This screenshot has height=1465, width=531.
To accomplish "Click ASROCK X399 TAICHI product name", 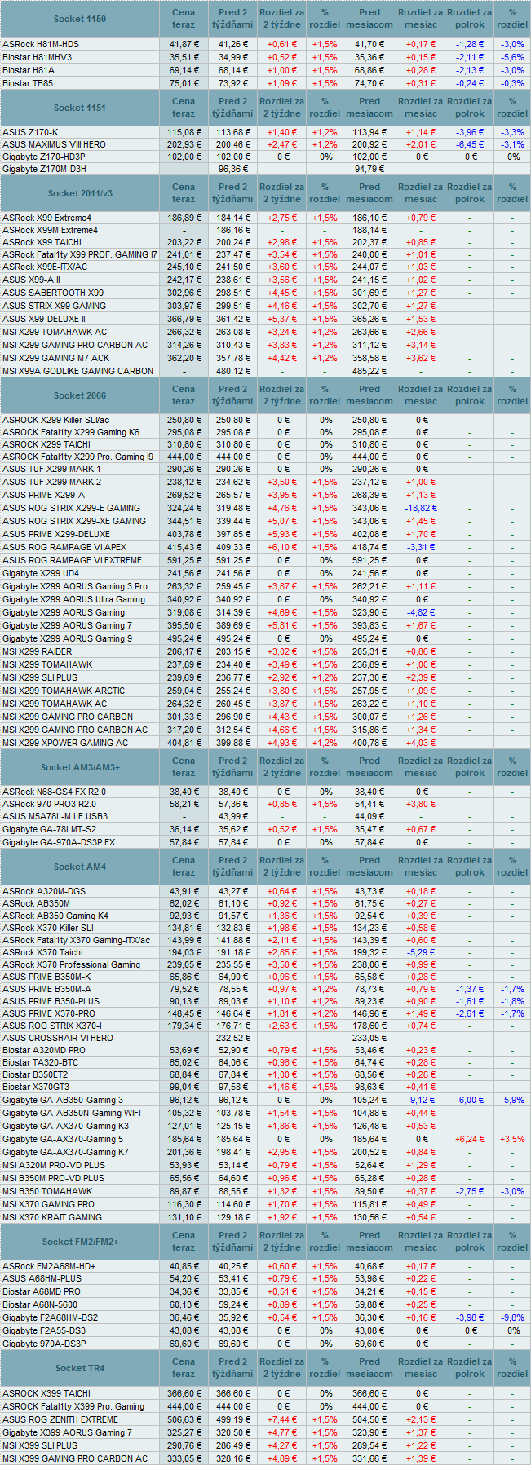I will click(46, 1394).
